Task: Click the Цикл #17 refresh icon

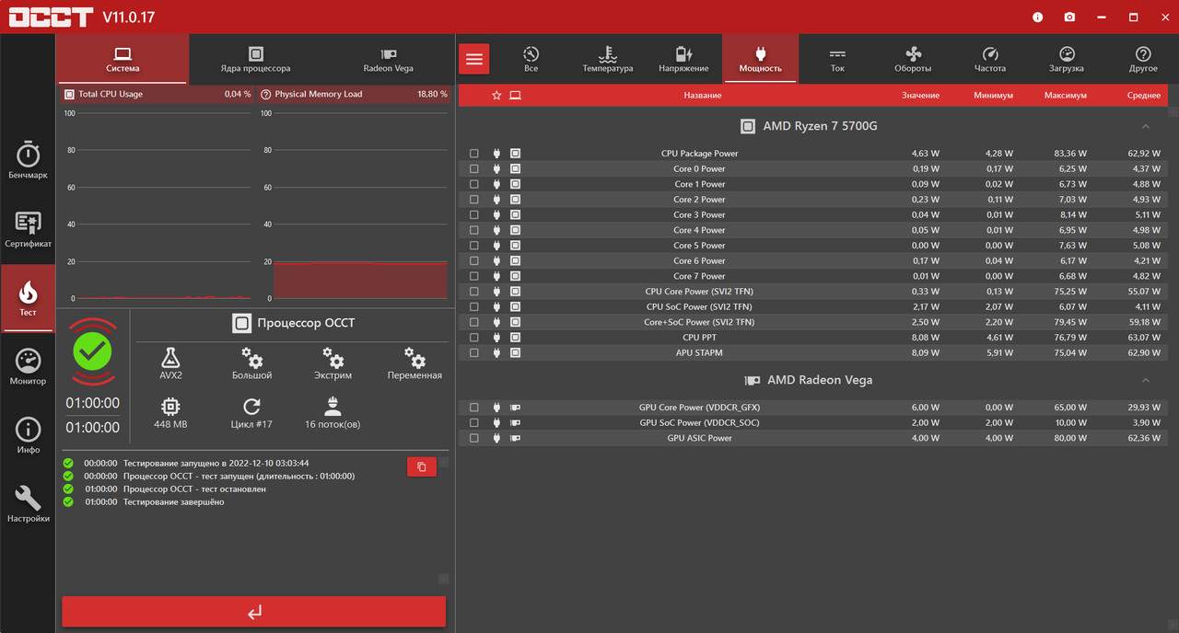Action: click(251, 407)
